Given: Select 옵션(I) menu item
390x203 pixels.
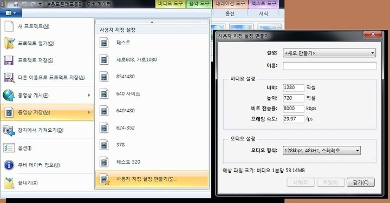Looking at the screenshot, I should pos(47,148).
